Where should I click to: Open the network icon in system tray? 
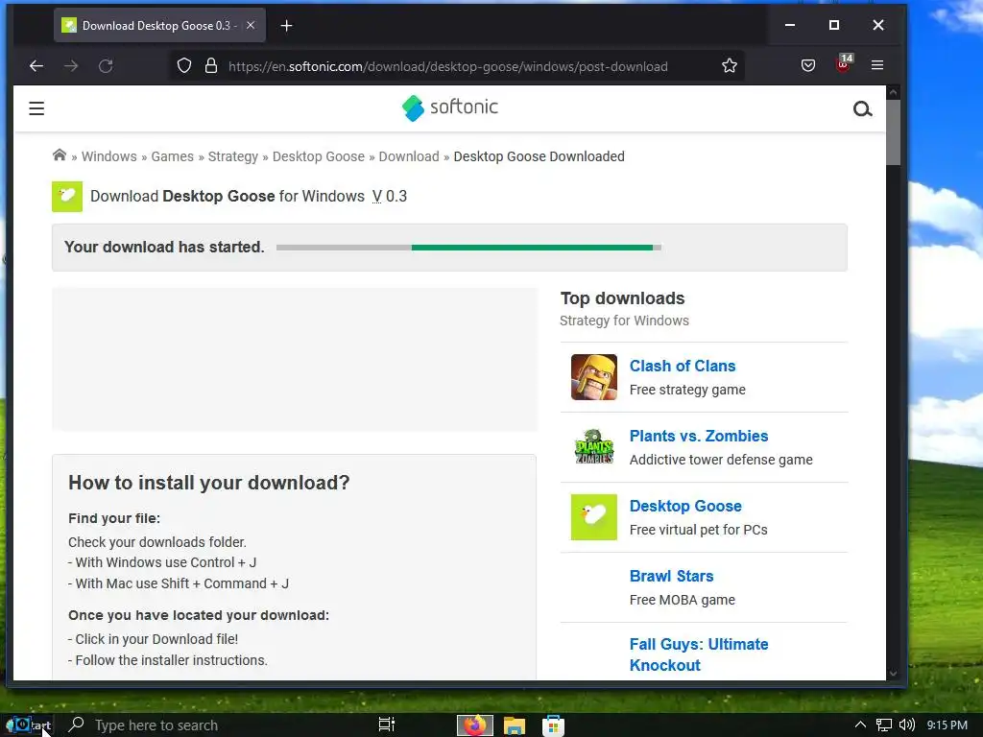click(884, 725)
